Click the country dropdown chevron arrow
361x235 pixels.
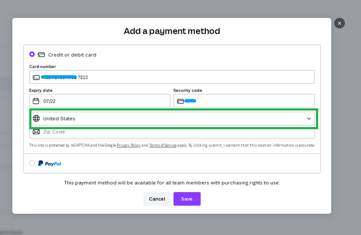309,118
